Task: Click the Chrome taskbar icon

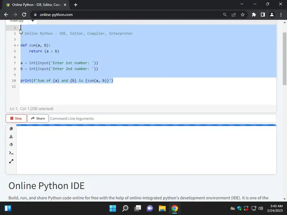Action: point(174,208)
